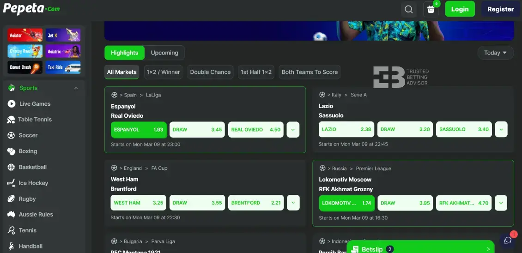Image resolution: width=522 pixels, height=253 pixels.
Task: Click soccer icon in Russia Premier League card
Action: pos(322,168)
